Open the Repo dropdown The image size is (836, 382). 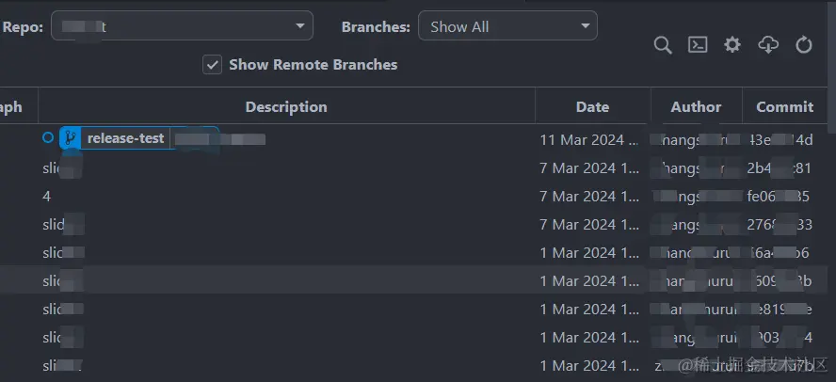183,26
